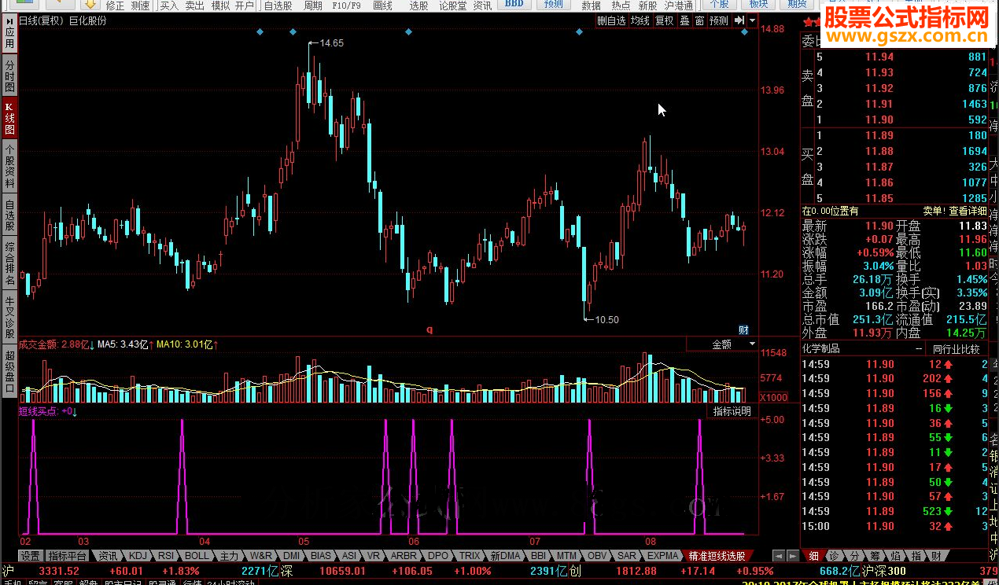The height and width of the screenshot is (585, 999).
Task: Click the 预测 button above chart
Action: (x=719, y=20)
